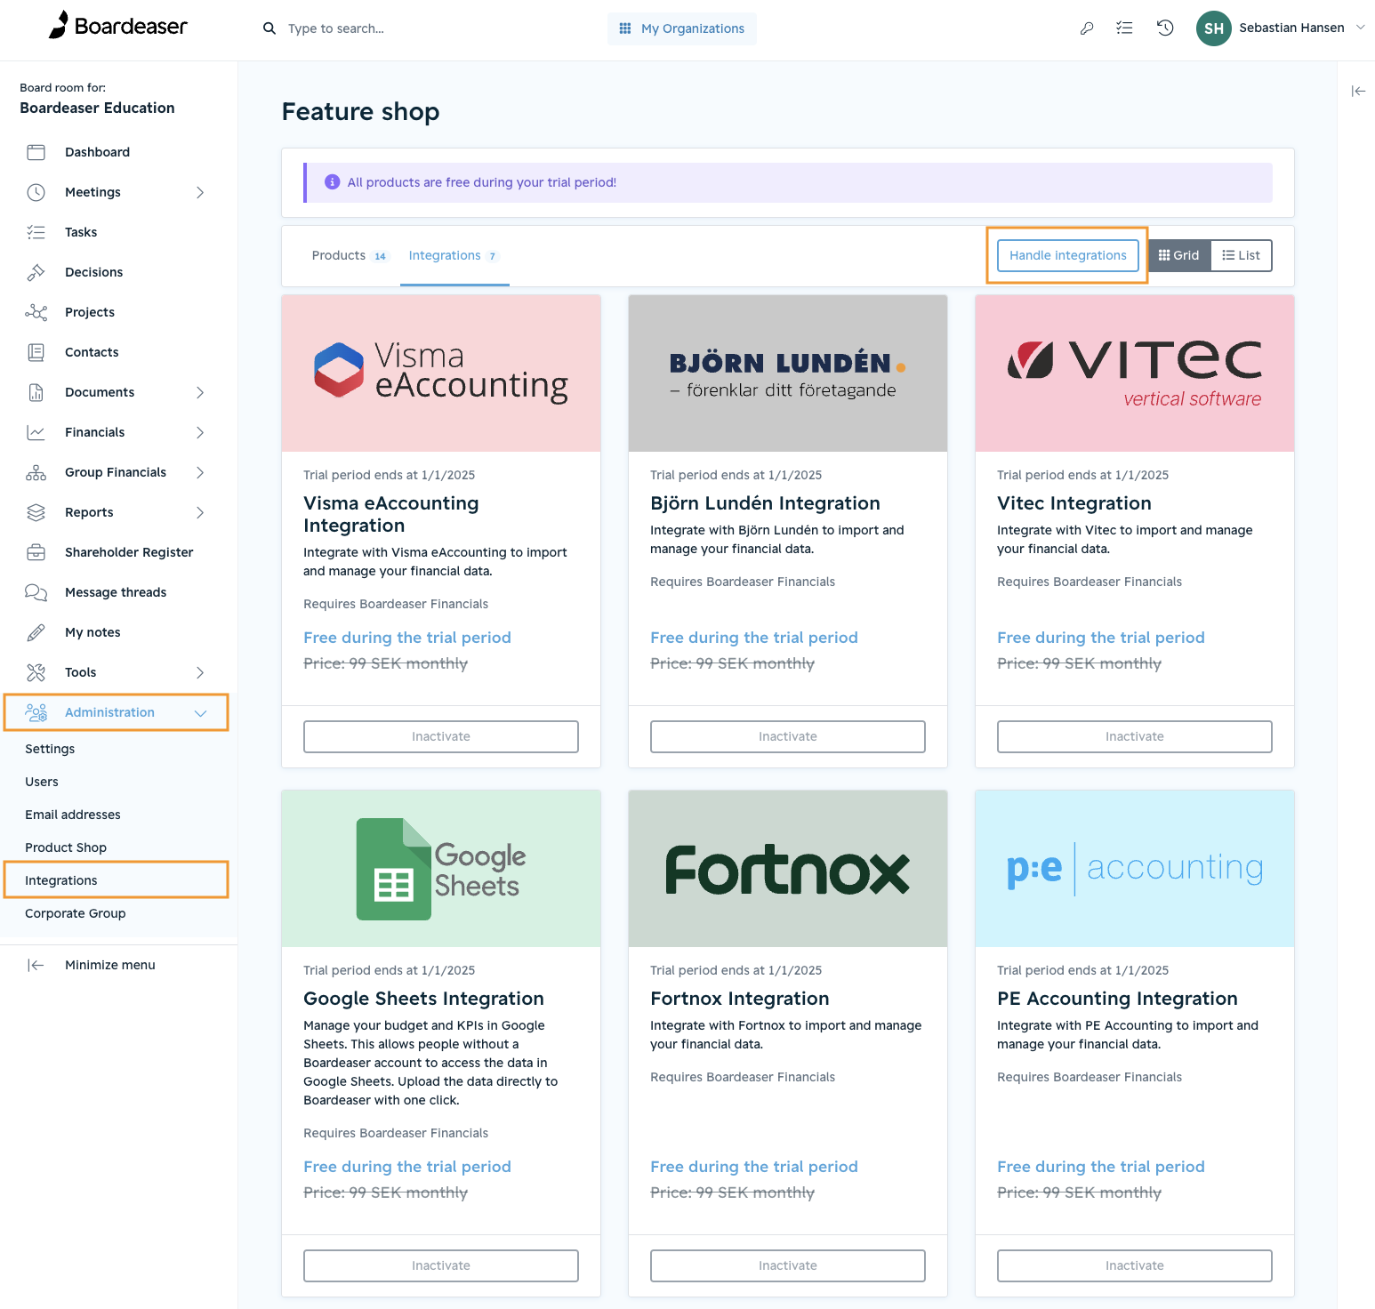Open the My Organizations selector
This screenshot has width=1375, height=1309.
[x=682, y=28]
